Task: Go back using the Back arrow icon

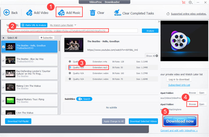Action: pos(6,13)
